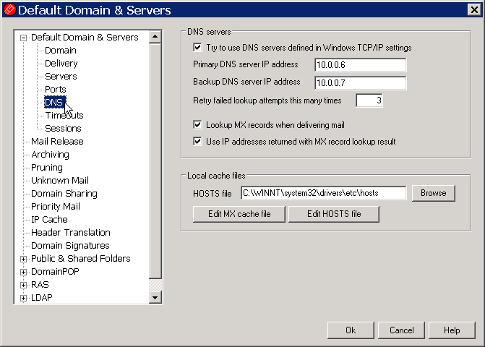Click the HOSTS file path field

coord(324,193)
